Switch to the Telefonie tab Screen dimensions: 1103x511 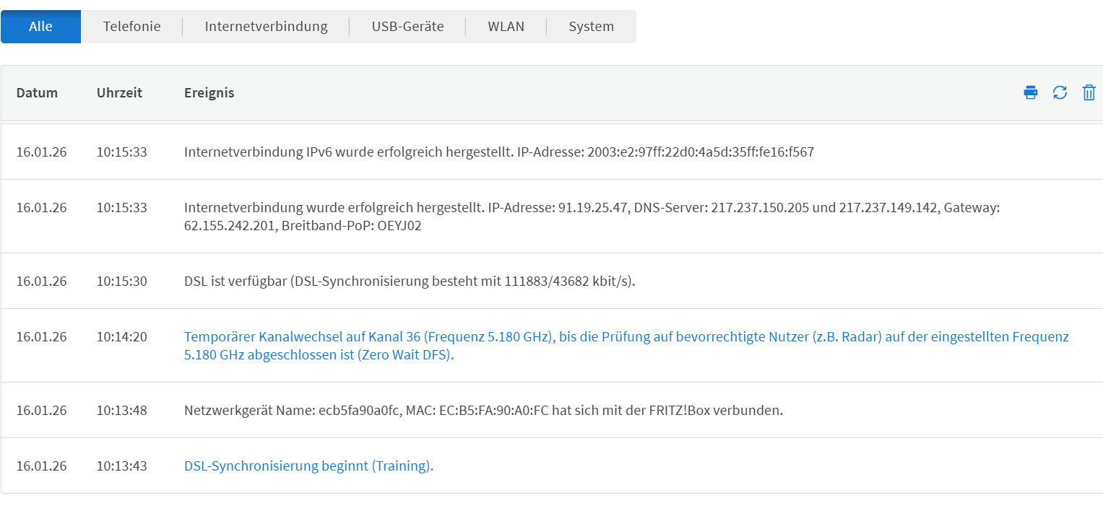131,27
